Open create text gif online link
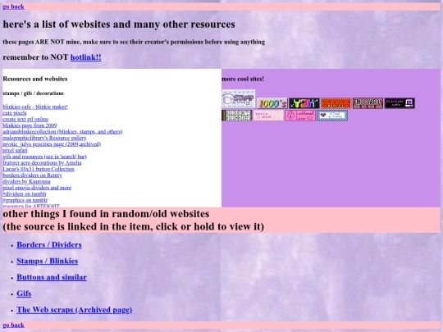This screenshot has width=443, height=332. (x=25, y=119)
